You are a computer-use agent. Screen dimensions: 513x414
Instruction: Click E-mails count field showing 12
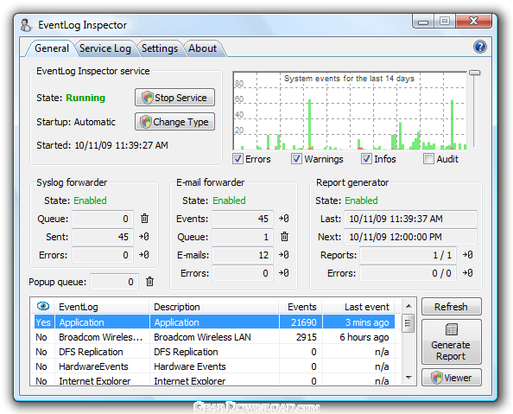pos(243,254)
